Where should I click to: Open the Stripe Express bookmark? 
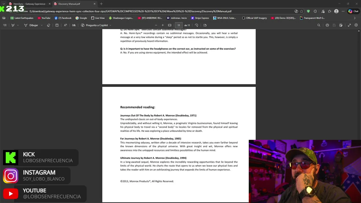[200, 18]
